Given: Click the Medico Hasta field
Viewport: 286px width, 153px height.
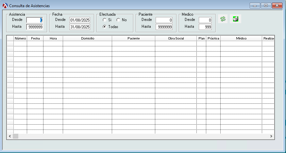Looking at the screenshot, I should click(205, 27).
